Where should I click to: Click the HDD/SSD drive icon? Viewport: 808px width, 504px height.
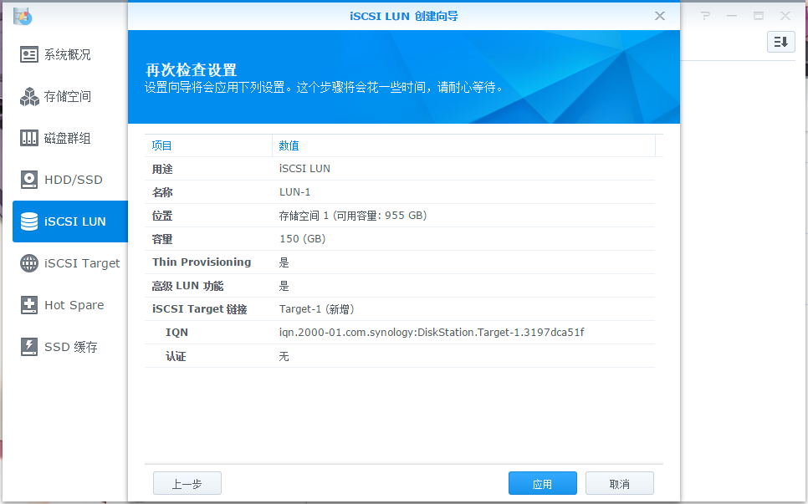point(30,180)
